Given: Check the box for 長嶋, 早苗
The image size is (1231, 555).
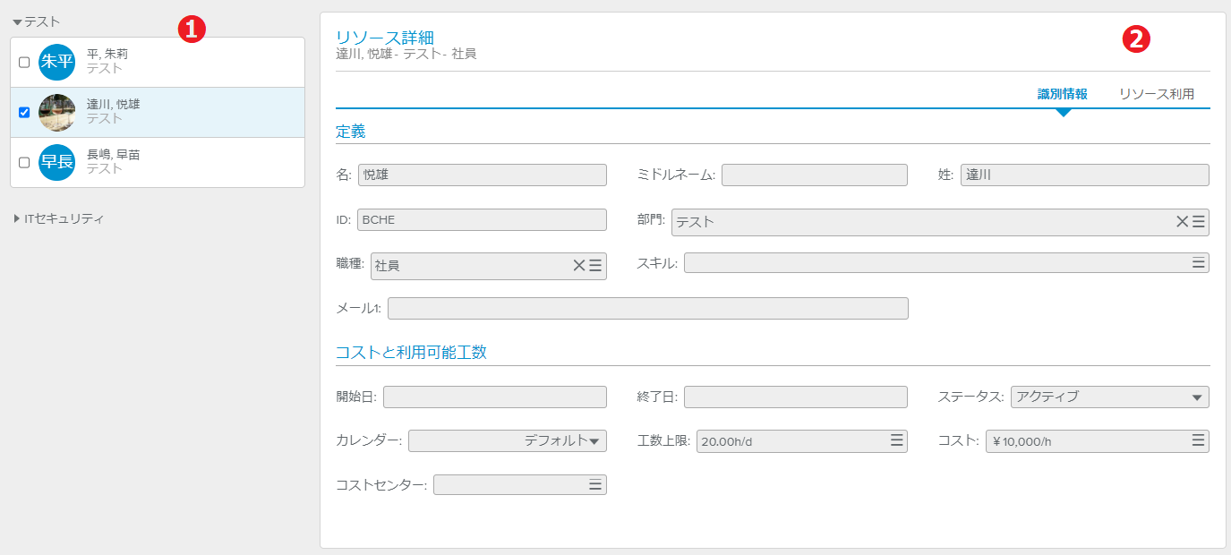Looking at the screenshot, I should (24, 163).
